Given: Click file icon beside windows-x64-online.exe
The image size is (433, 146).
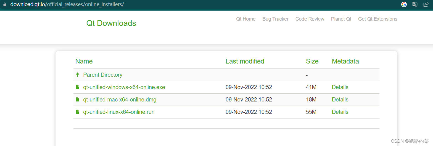Looking at the screenshot, I should [78, 87].
